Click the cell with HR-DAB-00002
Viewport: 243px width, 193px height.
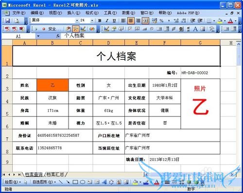click(x=200, y=73)
